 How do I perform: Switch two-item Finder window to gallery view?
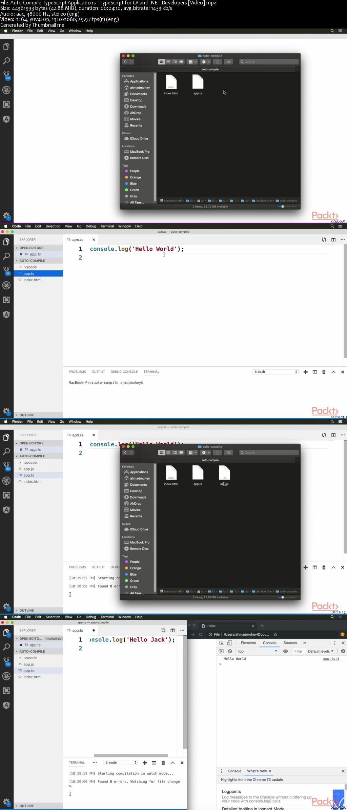[181, 62]
